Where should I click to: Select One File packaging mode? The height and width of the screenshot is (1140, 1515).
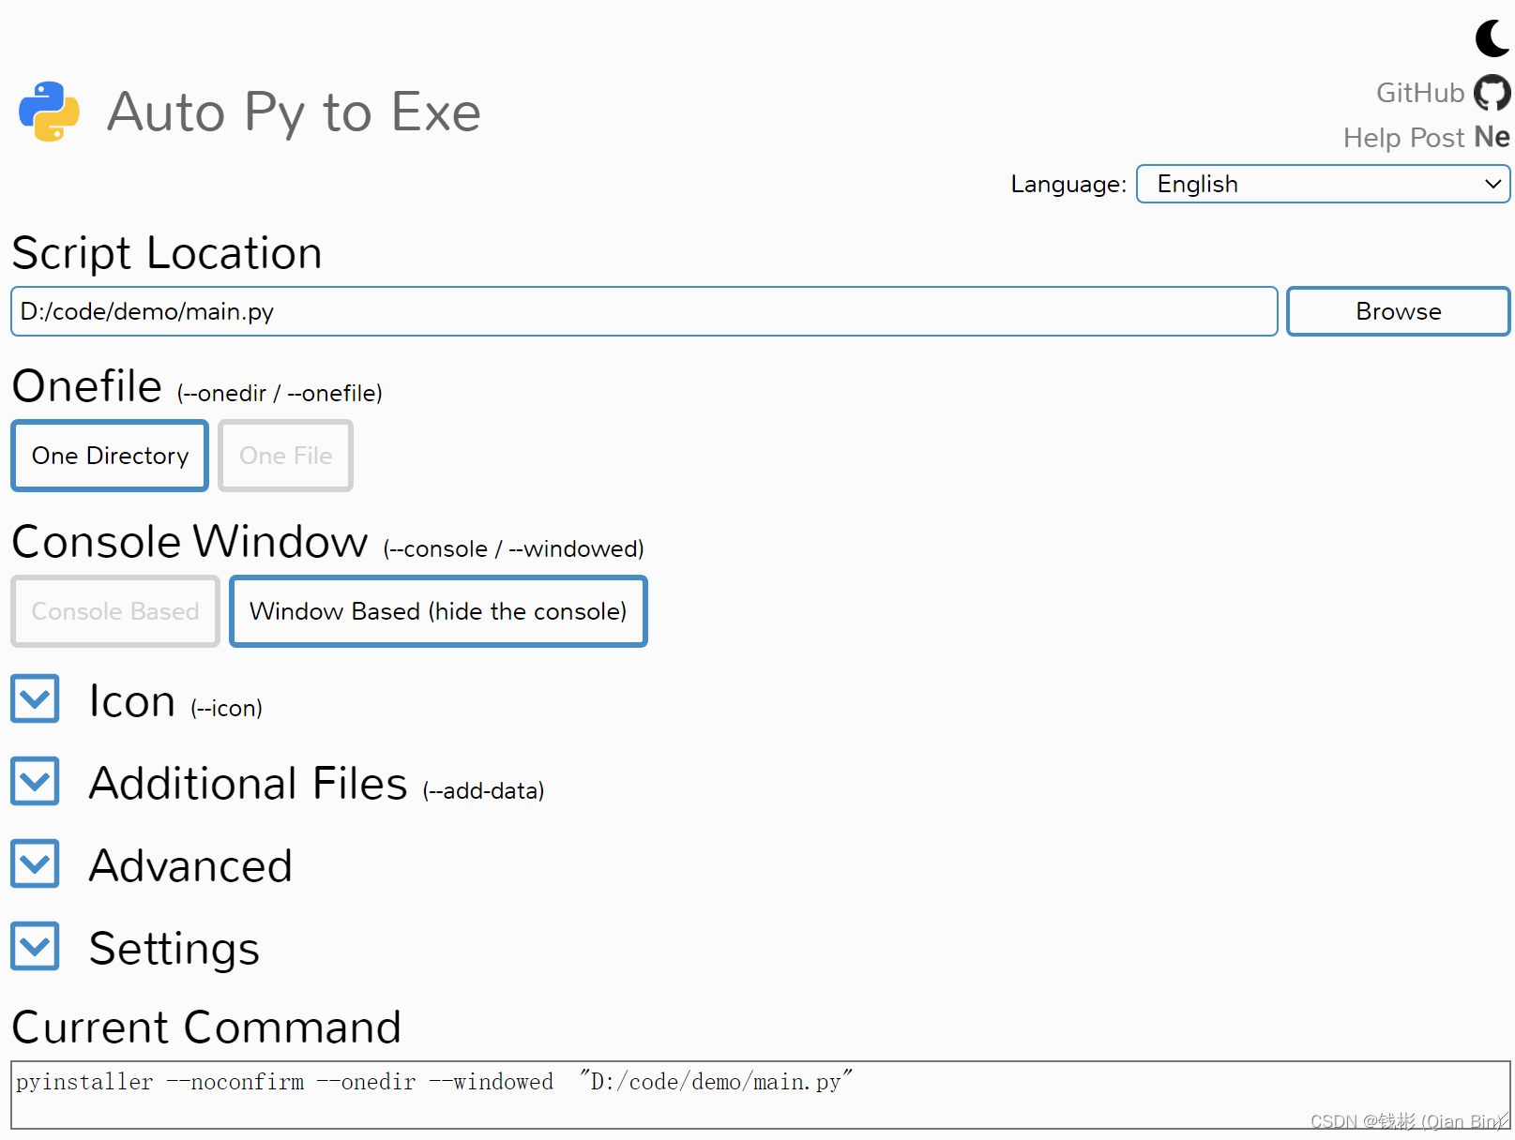284,456
